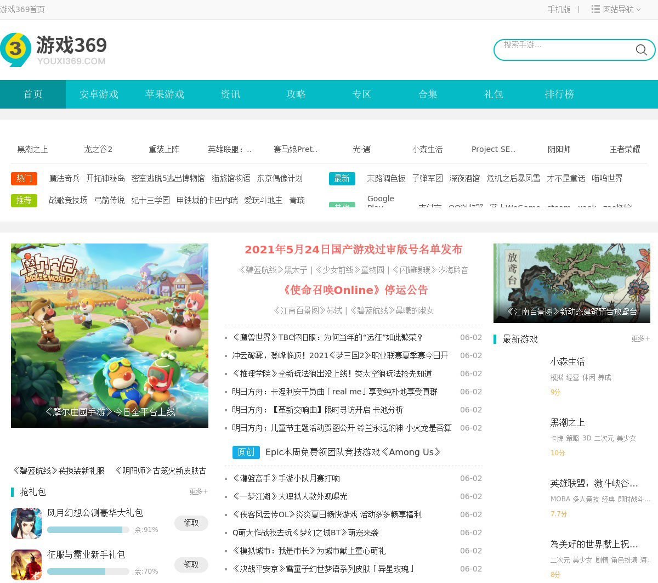Open the 安卓游戏 navigation tab
The image size is (658, 583).
[99, 94]
